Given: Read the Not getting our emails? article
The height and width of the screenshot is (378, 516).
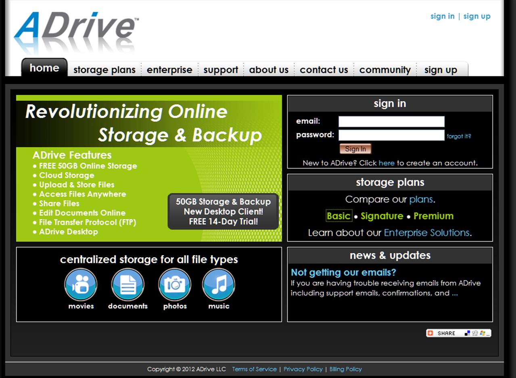Looking at the screenshot, I should [344, 272].
